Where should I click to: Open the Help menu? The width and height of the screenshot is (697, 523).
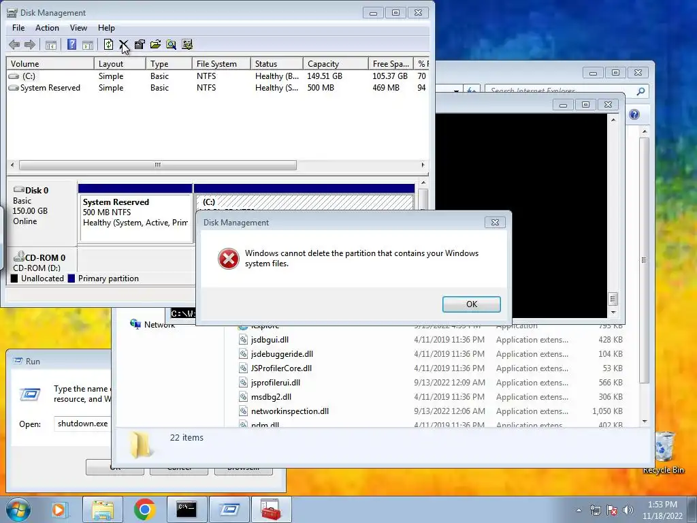[106, 27]
